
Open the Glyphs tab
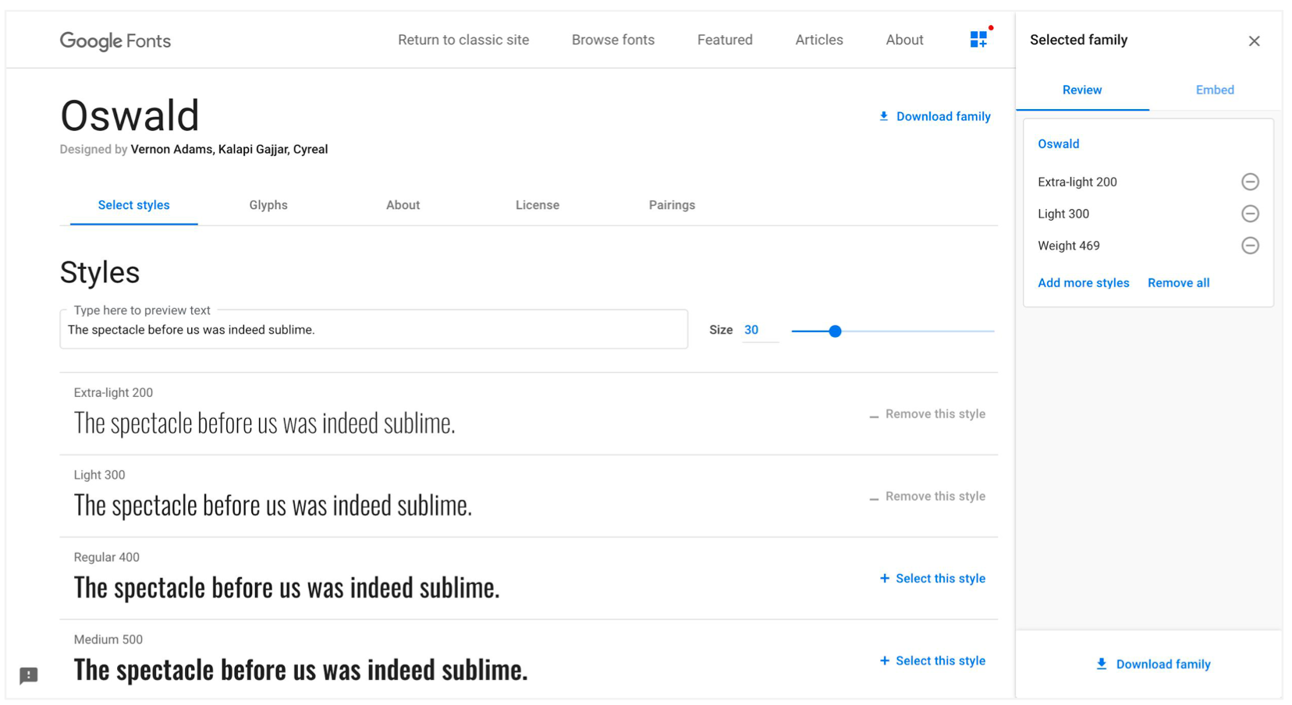(268, 205)
